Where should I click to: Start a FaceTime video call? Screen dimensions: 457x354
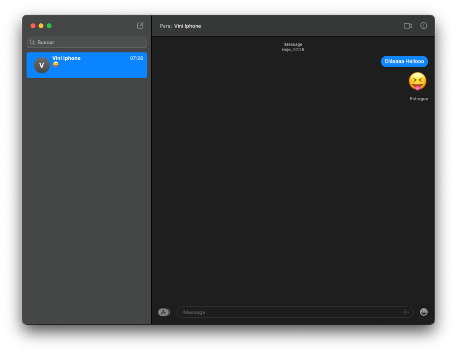408,26
